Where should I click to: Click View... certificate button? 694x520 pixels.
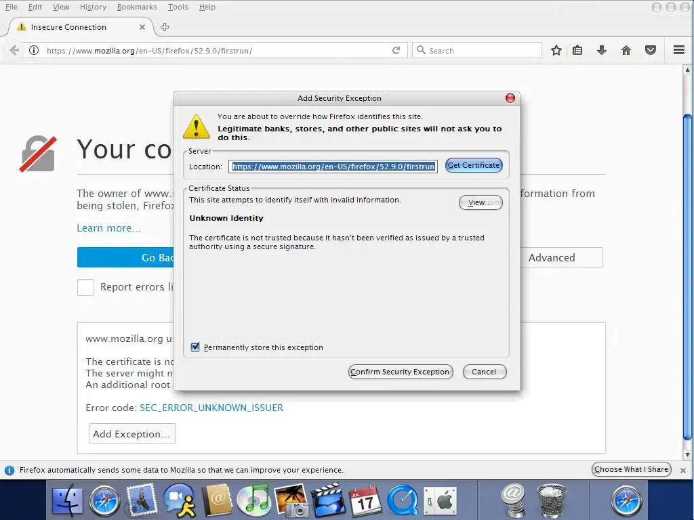pyautogui.click(x=481, y=202)
